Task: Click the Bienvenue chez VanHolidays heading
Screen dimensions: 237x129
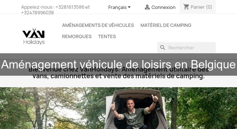Action: 118,73
